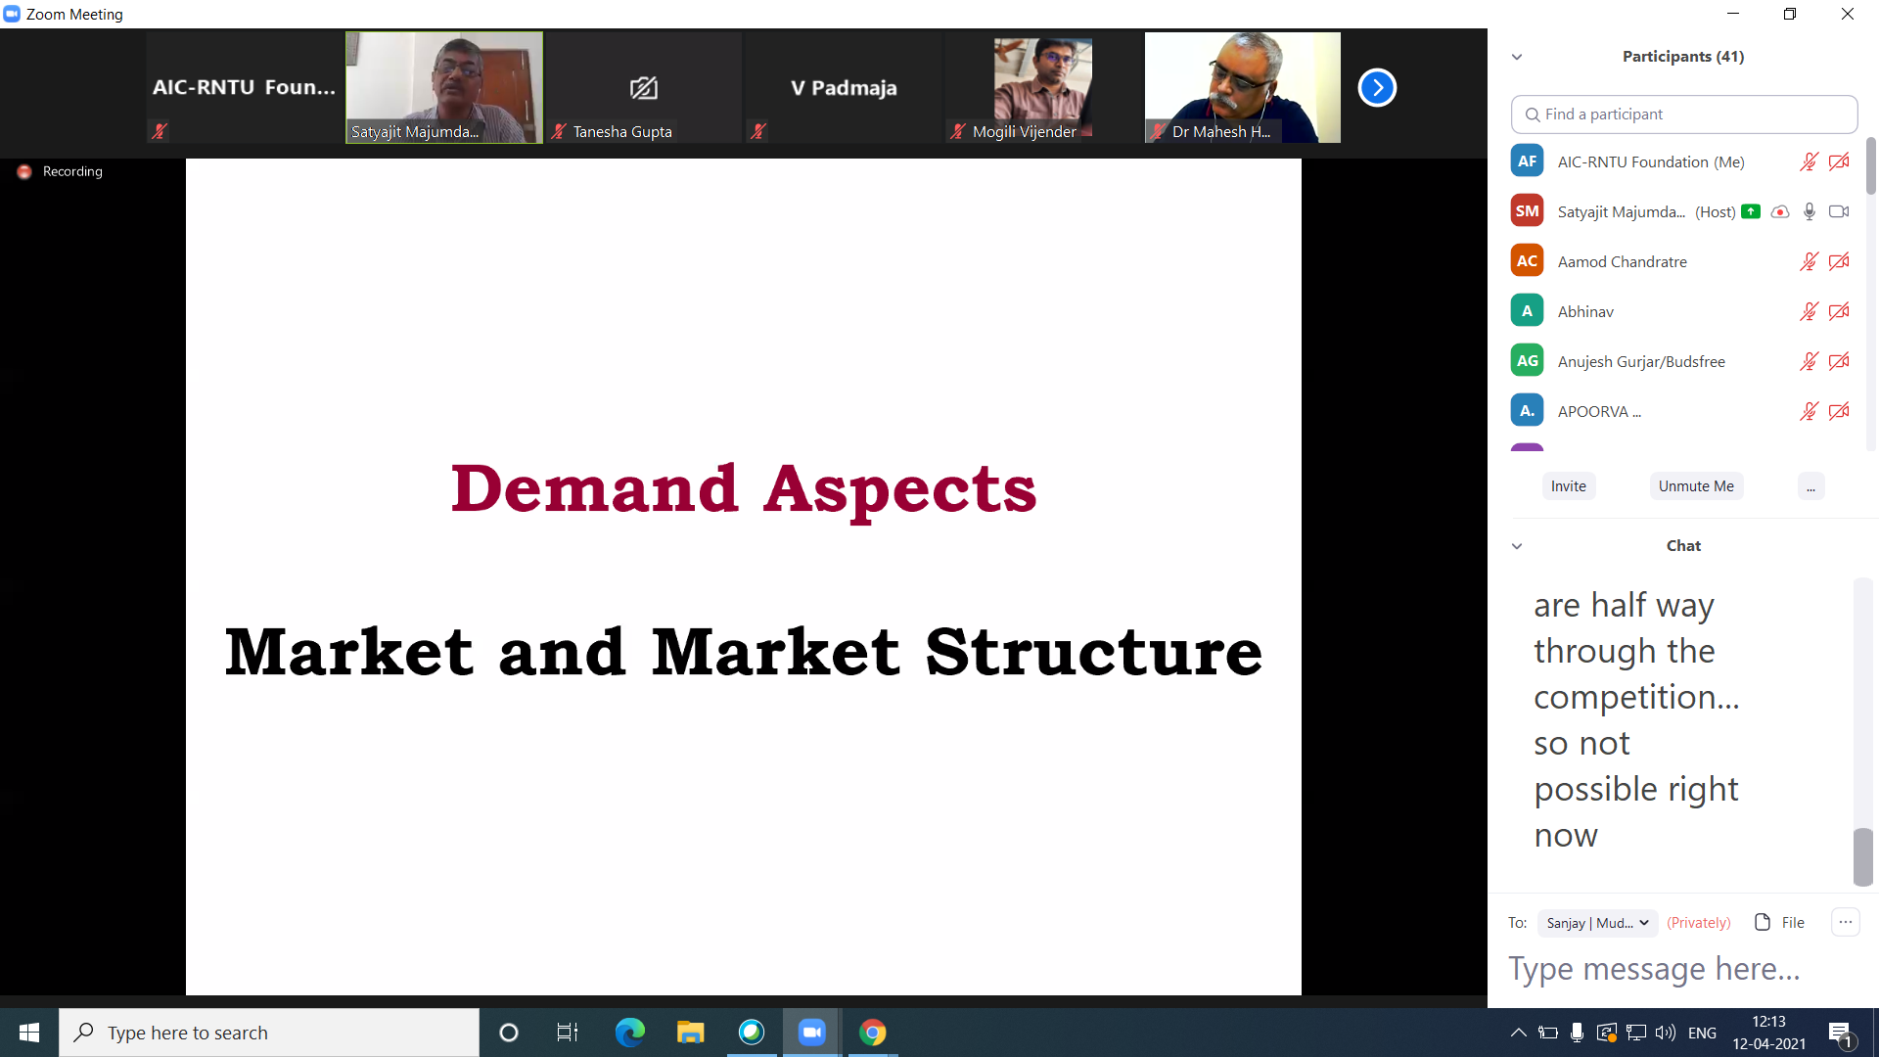Toggle mute using Unmute Me button
This screenshot has height=1057, width=1879.
[1695, 486]
